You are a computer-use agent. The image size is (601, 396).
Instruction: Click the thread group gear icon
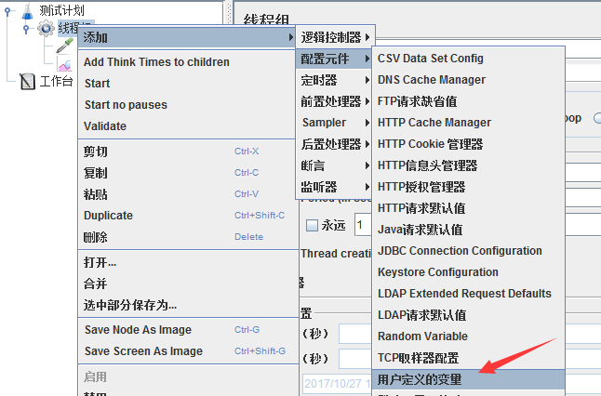coord(46,28)
